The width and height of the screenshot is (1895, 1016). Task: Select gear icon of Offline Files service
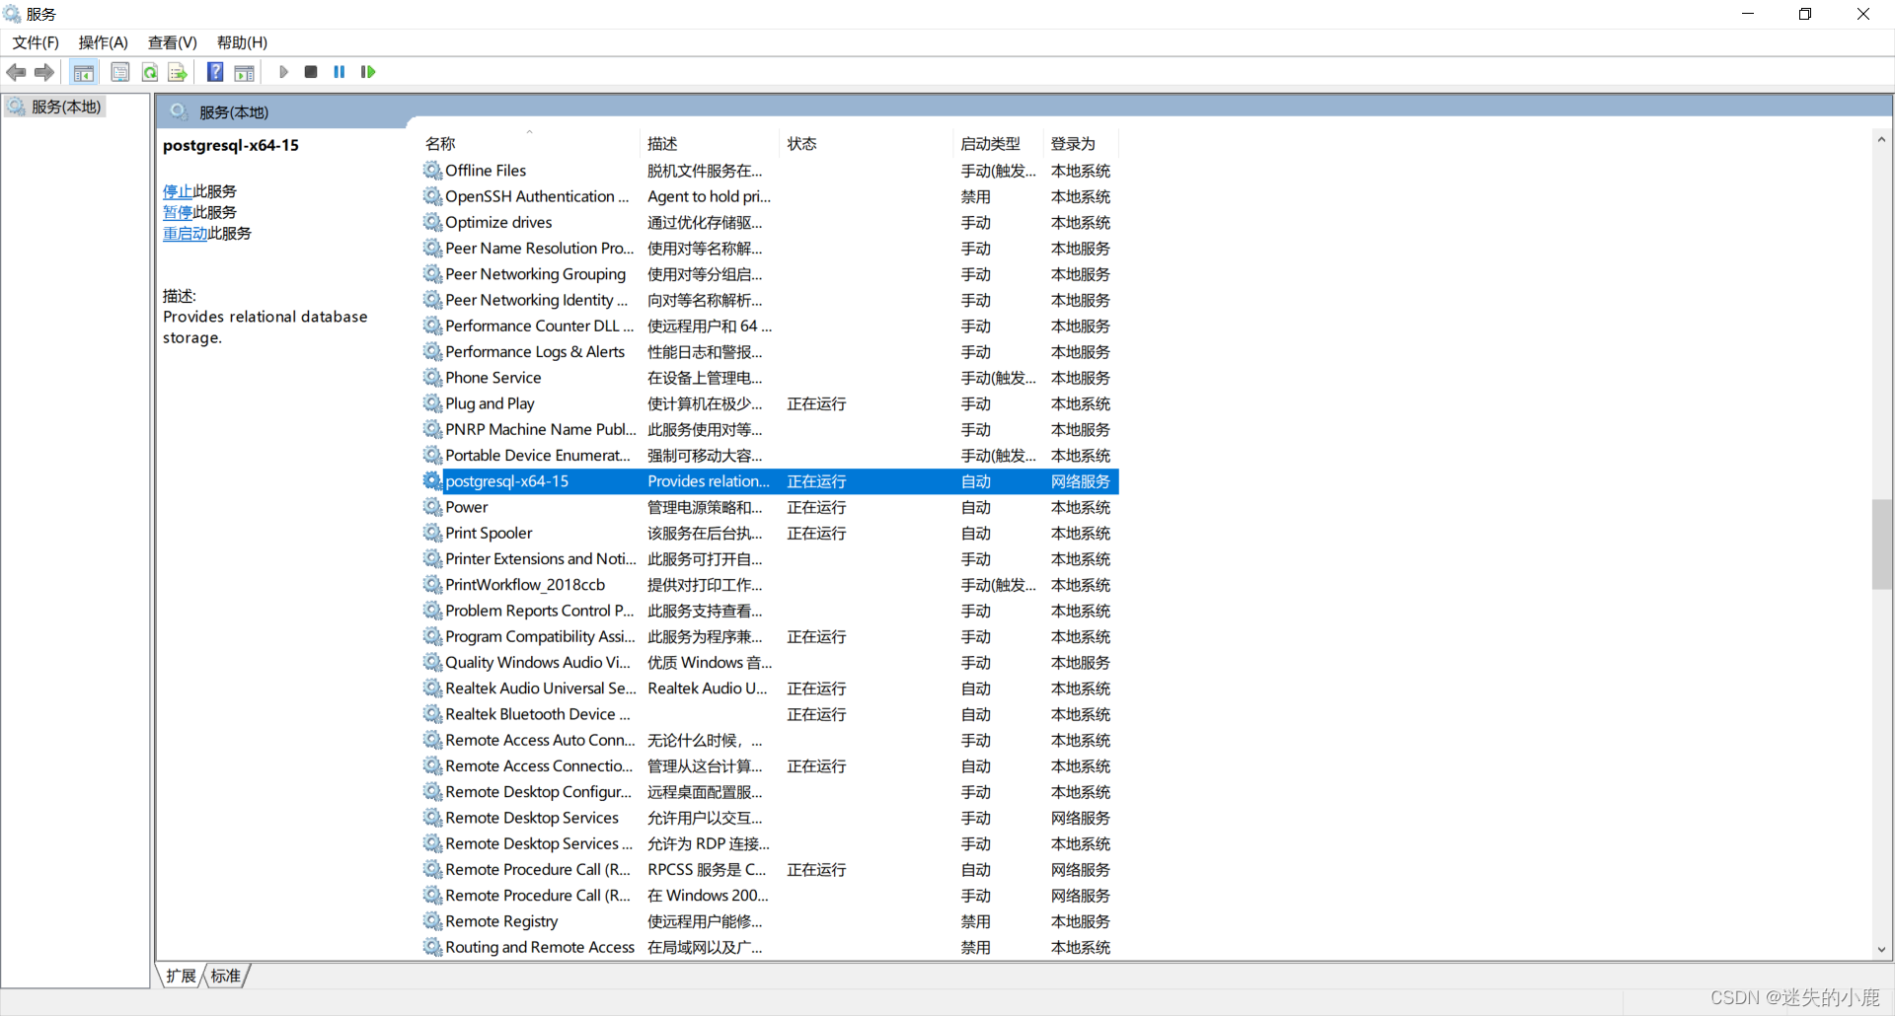click(432, 171)
